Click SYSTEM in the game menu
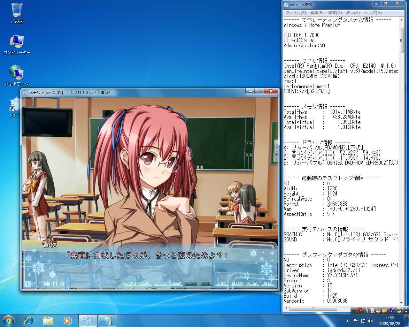Viewport: 409px width, 327px height. coord(129,284)
